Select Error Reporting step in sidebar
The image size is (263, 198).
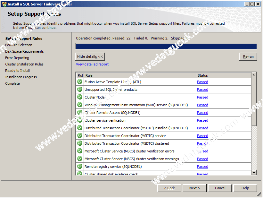pos(17,58)
